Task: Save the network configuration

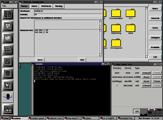Action: click(40, 60)
